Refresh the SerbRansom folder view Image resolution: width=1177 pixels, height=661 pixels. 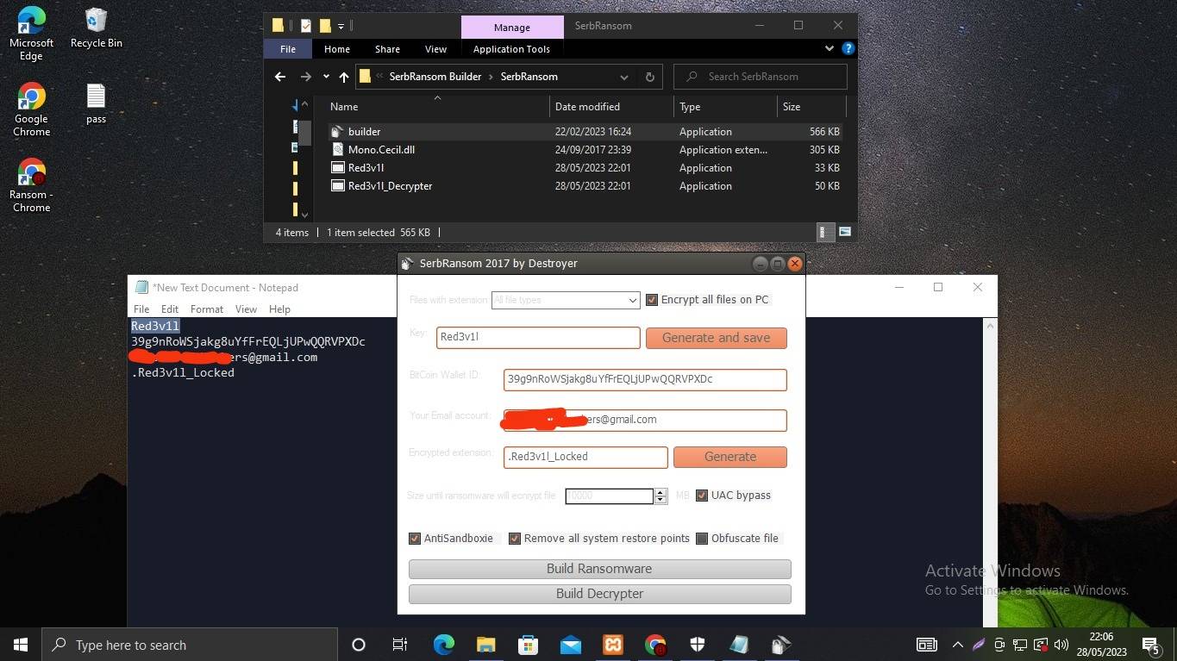pyautogui.click(x=650, y=77)
